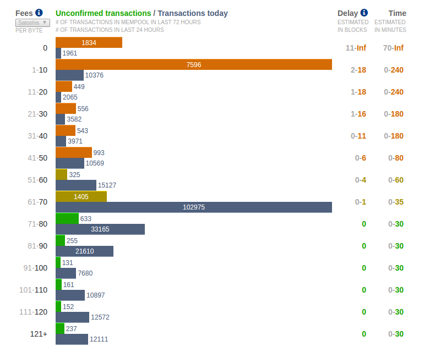Viewport: 435px width, 352px height.
Task: Click the Transactions today heading
Action: click(x=192, y=13)
